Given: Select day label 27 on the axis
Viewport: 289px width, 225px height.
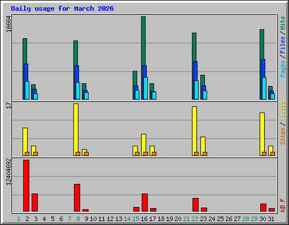Looking at the screenshot, I should pos(237,219).
